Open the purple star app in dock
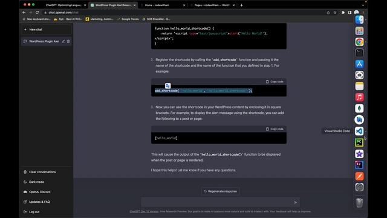Screen dimensions: 387x218 359,154
